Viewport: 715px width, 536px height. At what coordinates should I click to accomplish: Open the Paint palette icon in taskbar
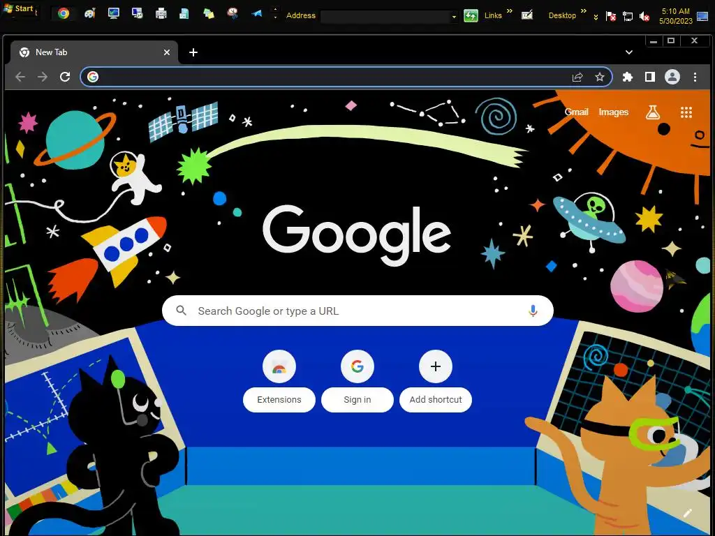(x=90, y=14)
